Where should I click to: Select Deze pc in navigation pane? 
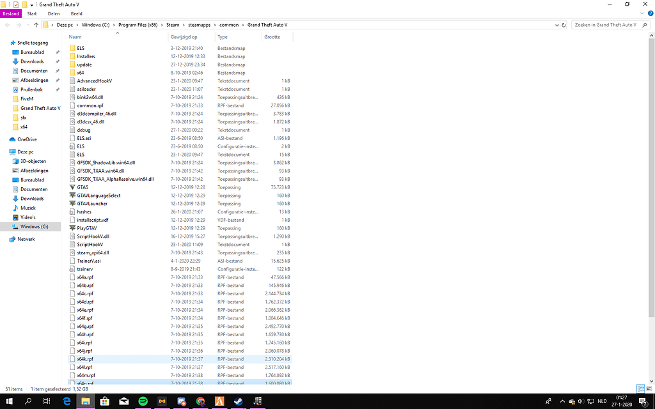point(25,152)
